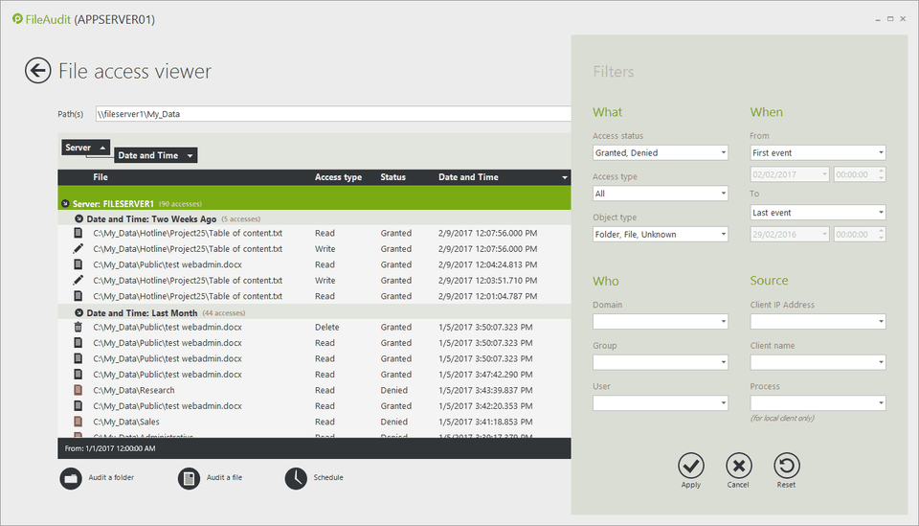Open the Schedule clock icon
This screenshot has width=919, height=526.
click(x=296, y=478)
